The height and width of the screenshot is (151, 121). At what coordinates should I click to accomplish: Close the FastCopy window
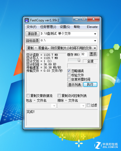pos(93,19)
